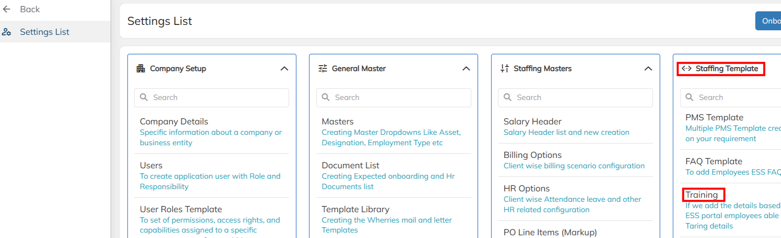Click the Staffing Masters icon
Image resolution: width=781 pixels, height=238 pixels.
505,68
